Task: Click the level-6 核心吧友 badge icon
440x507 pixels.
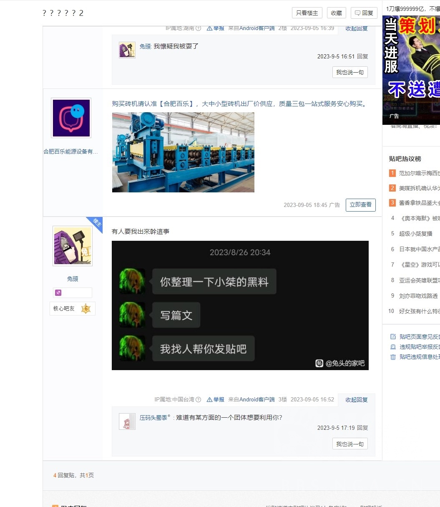Action: [85, 308]
